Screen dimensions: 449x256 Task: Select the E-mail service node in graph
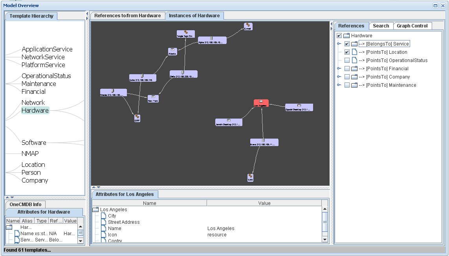(x=248, y=27)
